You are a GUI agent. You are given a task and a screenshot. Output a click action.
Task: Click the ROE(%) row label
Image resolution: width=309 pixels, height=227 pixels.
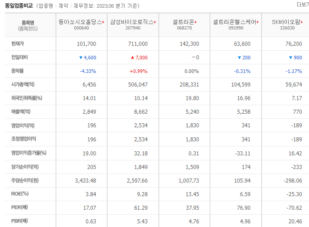[20, 194]
